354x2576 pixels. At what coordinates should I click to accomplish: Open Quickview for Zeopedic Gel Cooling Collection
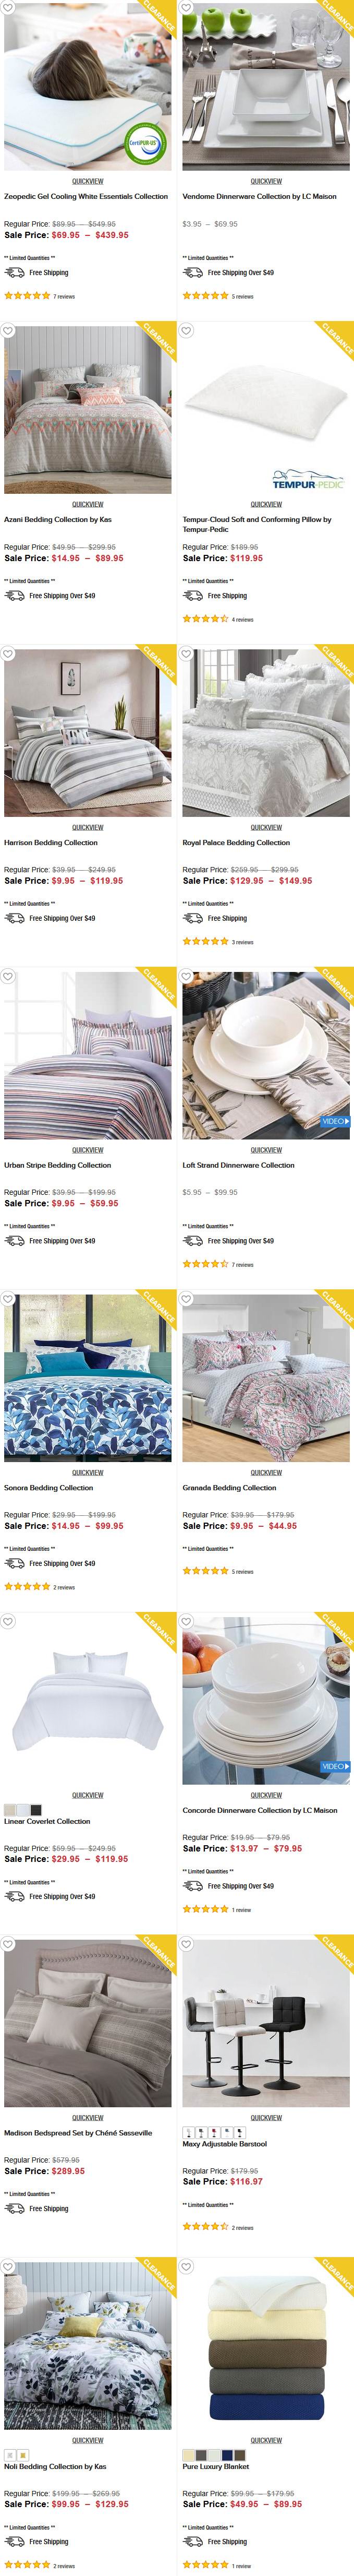pyautogui.click(x=88, y=182)
